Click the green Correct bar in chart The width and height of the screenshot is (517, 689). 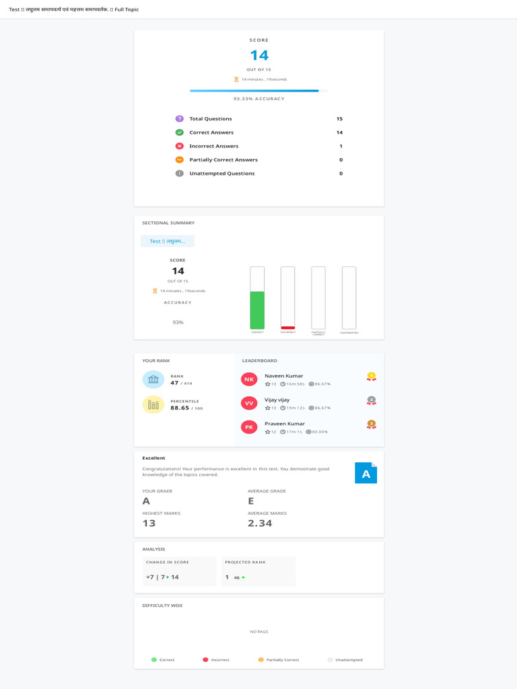257,310
